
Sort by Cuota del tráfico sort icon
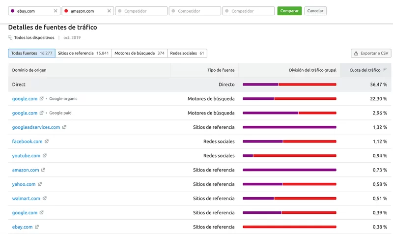385,70
